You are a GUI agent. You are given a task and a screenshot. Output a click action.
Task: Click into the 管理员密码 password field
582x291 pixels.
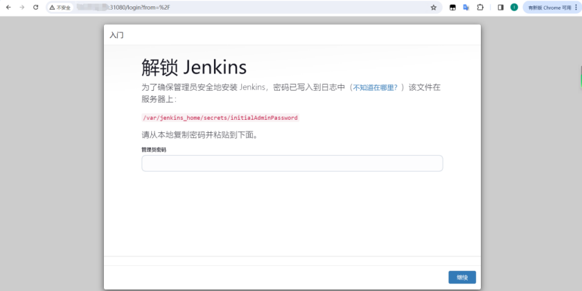[292, 164]
